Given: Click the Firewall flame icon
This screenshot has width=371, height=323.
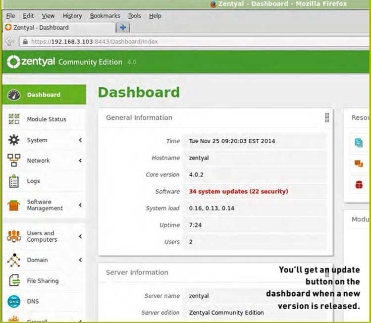Looking at the screenshot, I should point(14,319).
